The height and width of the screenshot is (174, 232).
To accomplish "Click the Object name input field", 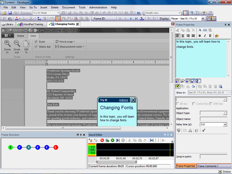I will point(214,119).
